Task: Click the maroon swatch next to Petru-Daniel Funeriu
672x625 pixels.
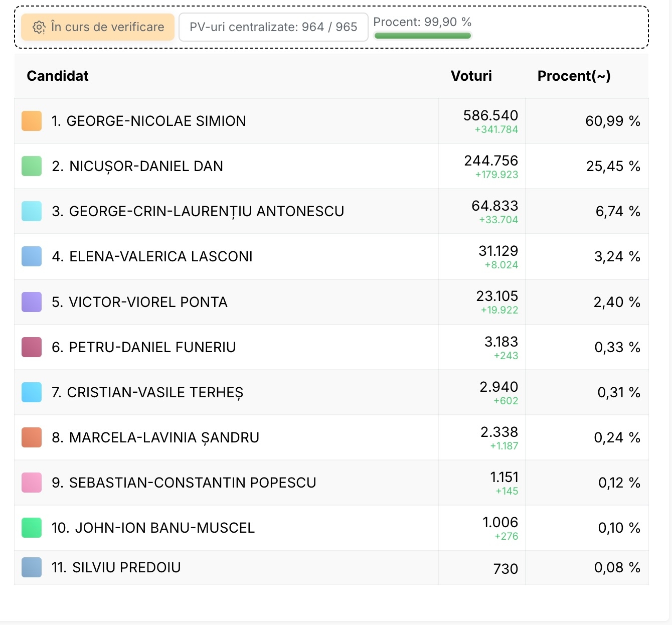Action: point(32,347)
